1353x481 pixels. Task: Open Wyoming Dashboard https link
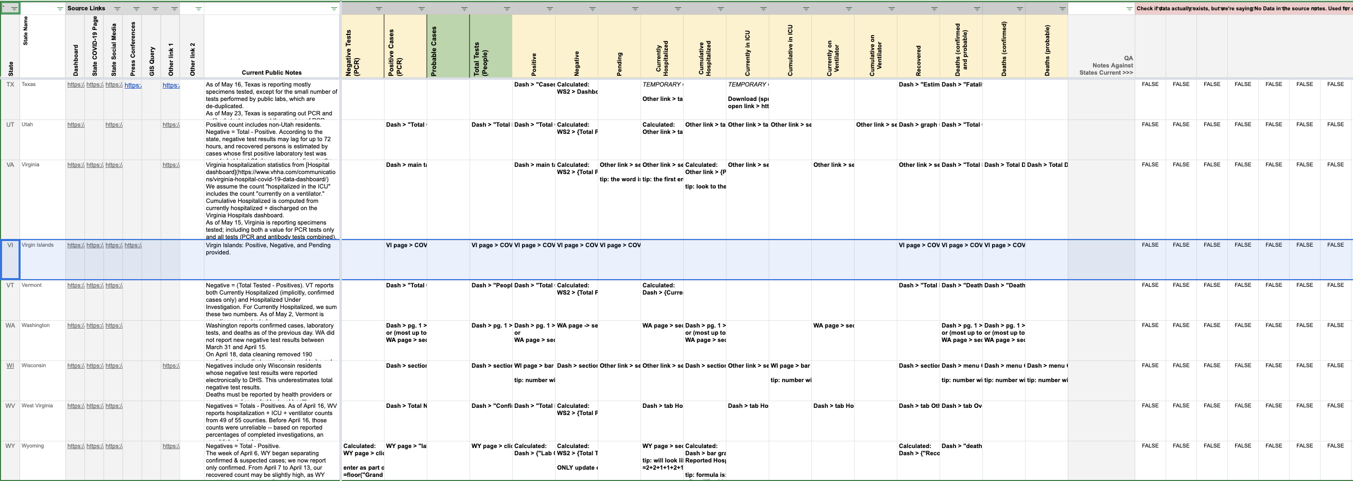pyautogui.click(x=76, y=446)
